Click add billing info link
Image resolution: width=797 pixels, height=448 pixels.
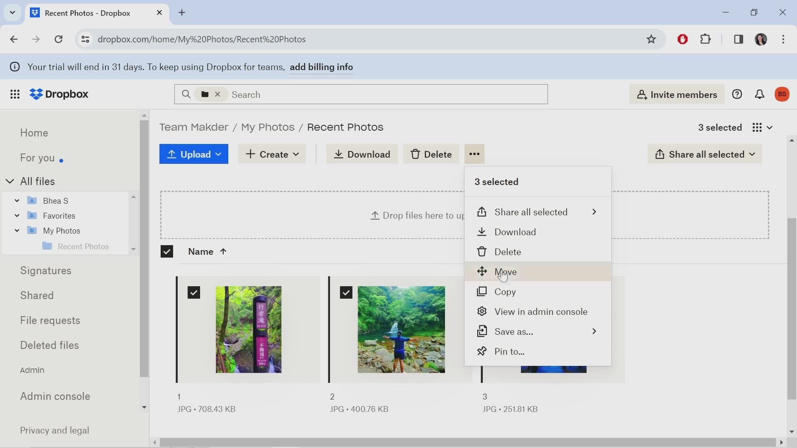tap(321, 67)
